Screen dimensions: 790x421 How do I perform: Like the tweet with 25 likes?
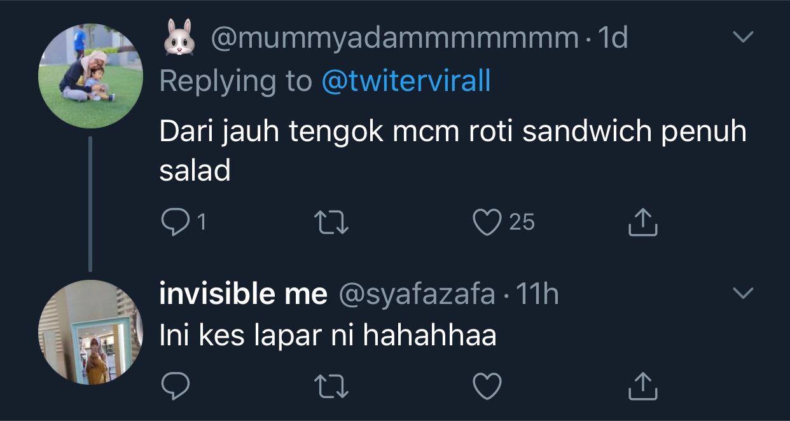tap(487, 221)
